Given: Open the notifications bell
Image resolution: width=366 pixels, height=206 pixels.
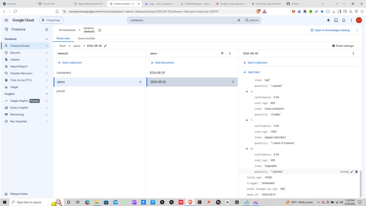Looking at the screenshot, I should click(344, 20).
